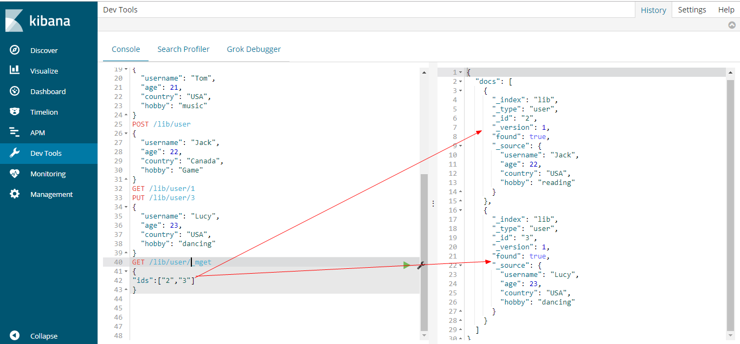Image resolution: width=740 pixels, height=344 pixels.
Task: Click "country": "Canada" in editor
Action: pos(182,161)
